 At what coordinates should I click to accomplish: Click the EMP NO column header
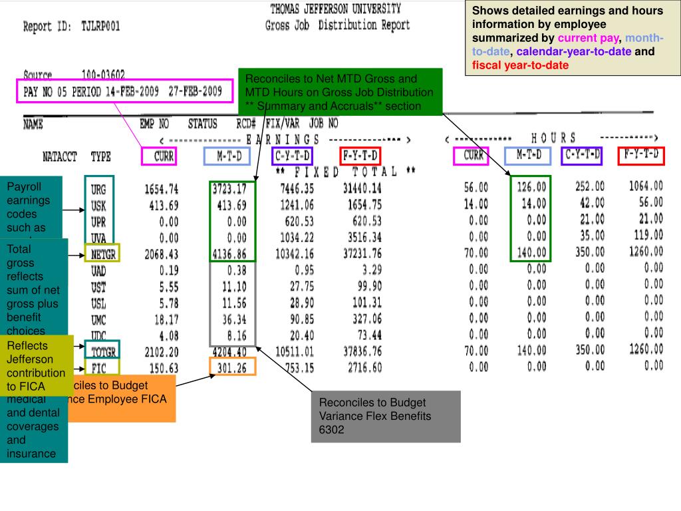point(154,124)
